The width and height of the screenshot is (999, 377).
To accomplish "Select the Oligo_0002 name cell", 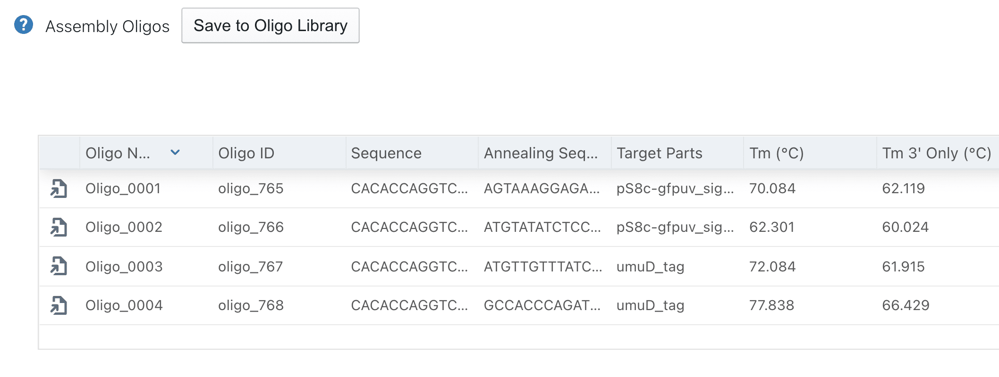I will (x=124, y=227).
